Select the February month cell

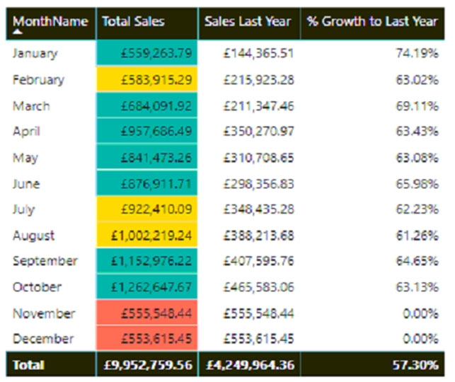(x=38, y=79)
